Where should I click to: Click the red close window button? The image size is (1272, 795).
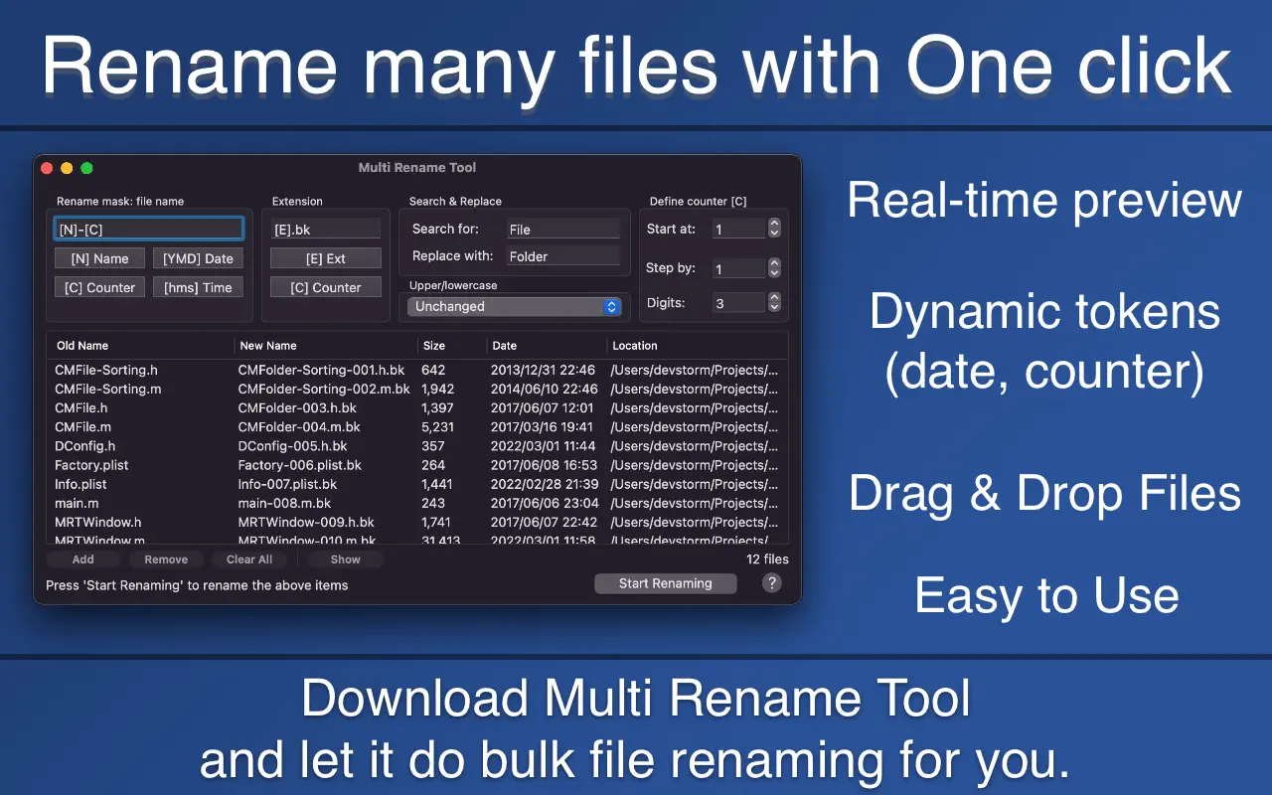tap(47, 168)
